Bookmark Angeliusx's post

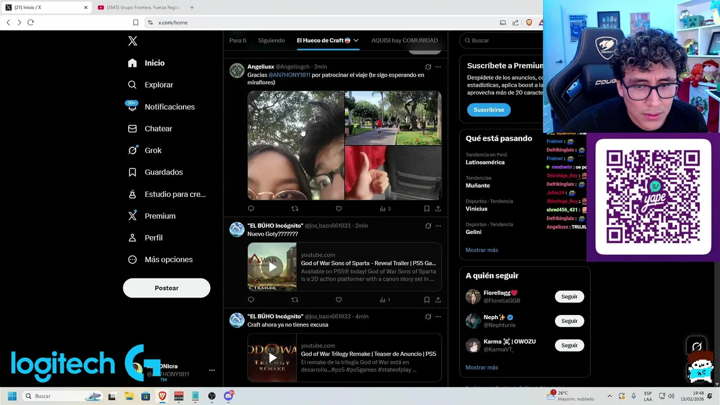427,209
